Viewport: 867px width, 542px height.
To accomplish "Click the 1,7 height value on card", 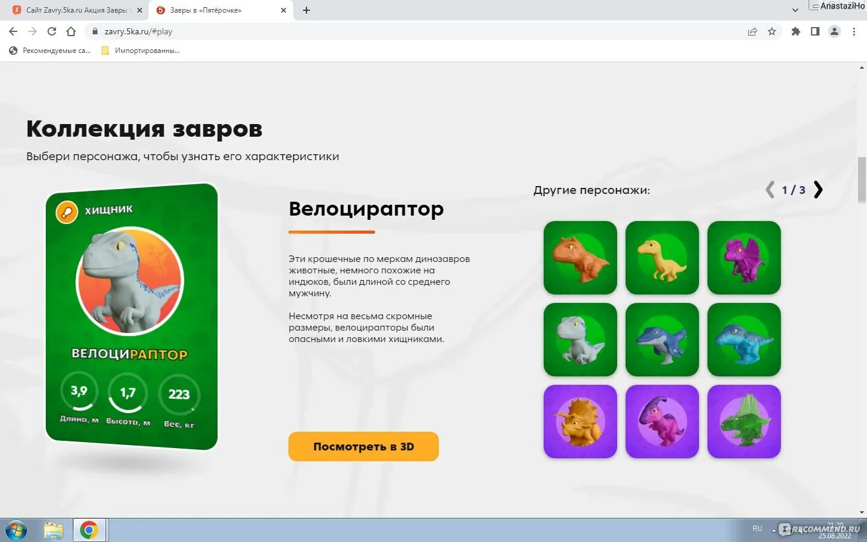I will [128, 393].
